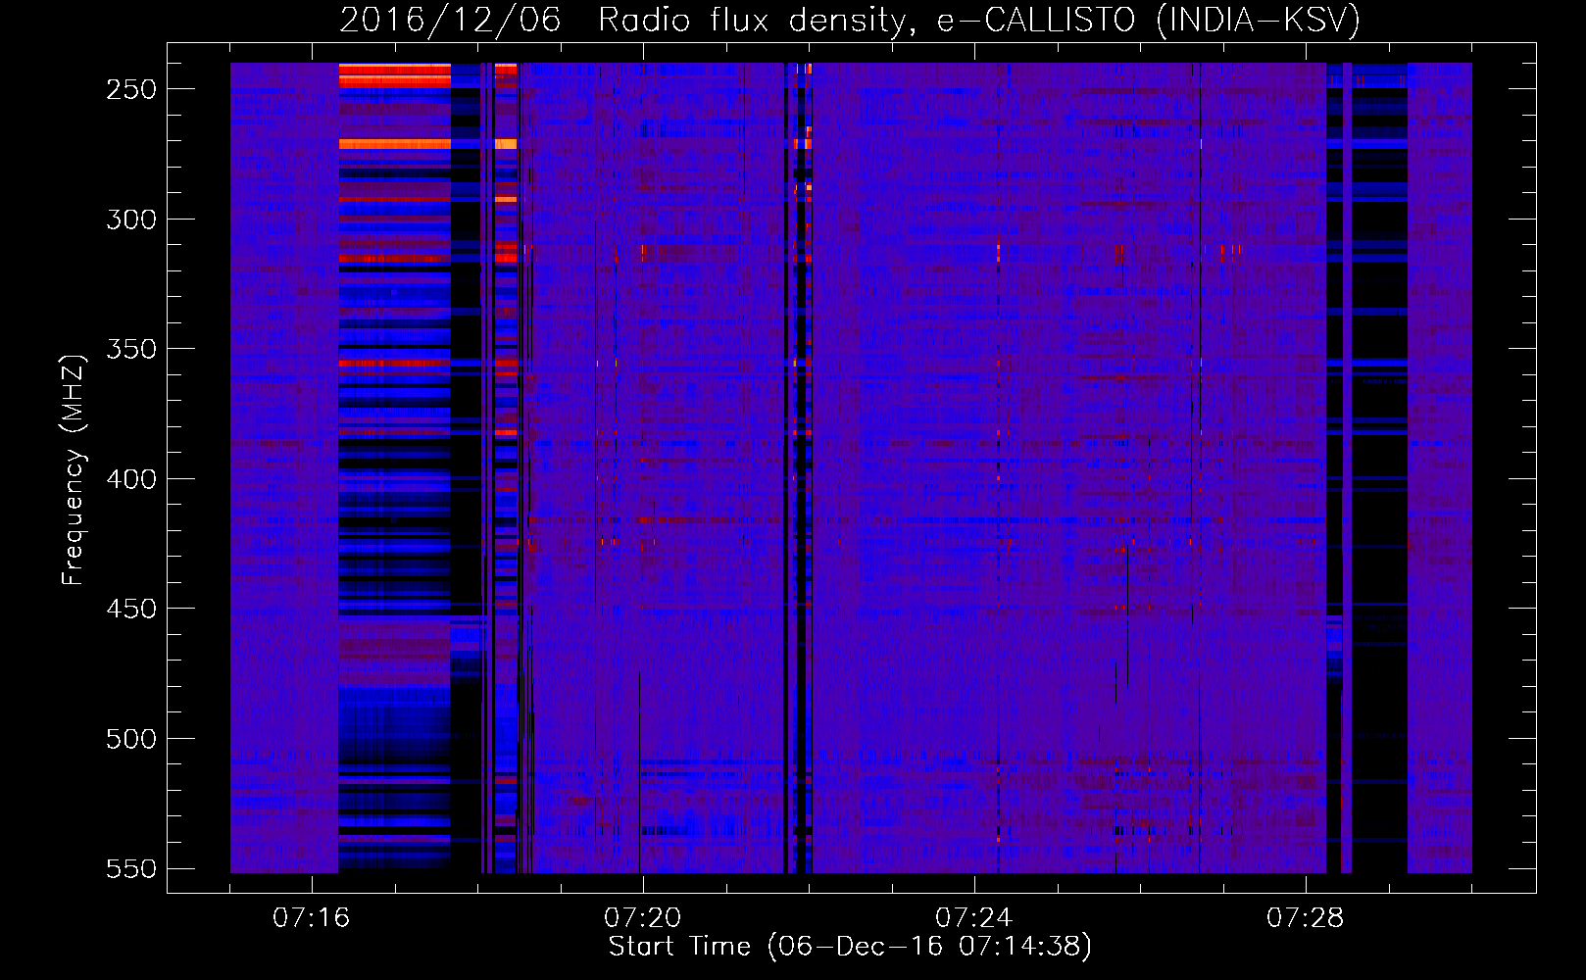Click the 07:28 time tick label
1586x980 pixels.
pyautogui.click(x=1306, y=918)
